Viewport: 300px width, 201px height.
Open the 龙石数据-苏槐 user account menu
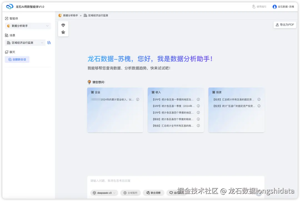click(283, 7)
